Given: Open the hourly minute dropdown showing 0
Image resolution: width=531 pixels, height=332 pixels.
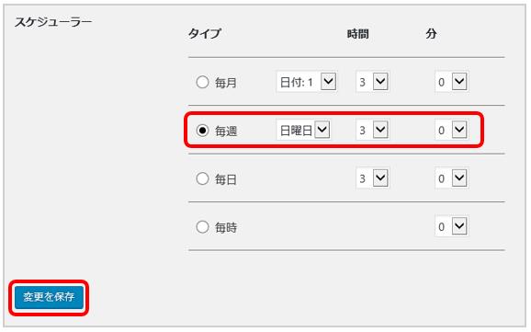Looking at the screenshot, I should (452, 226).
